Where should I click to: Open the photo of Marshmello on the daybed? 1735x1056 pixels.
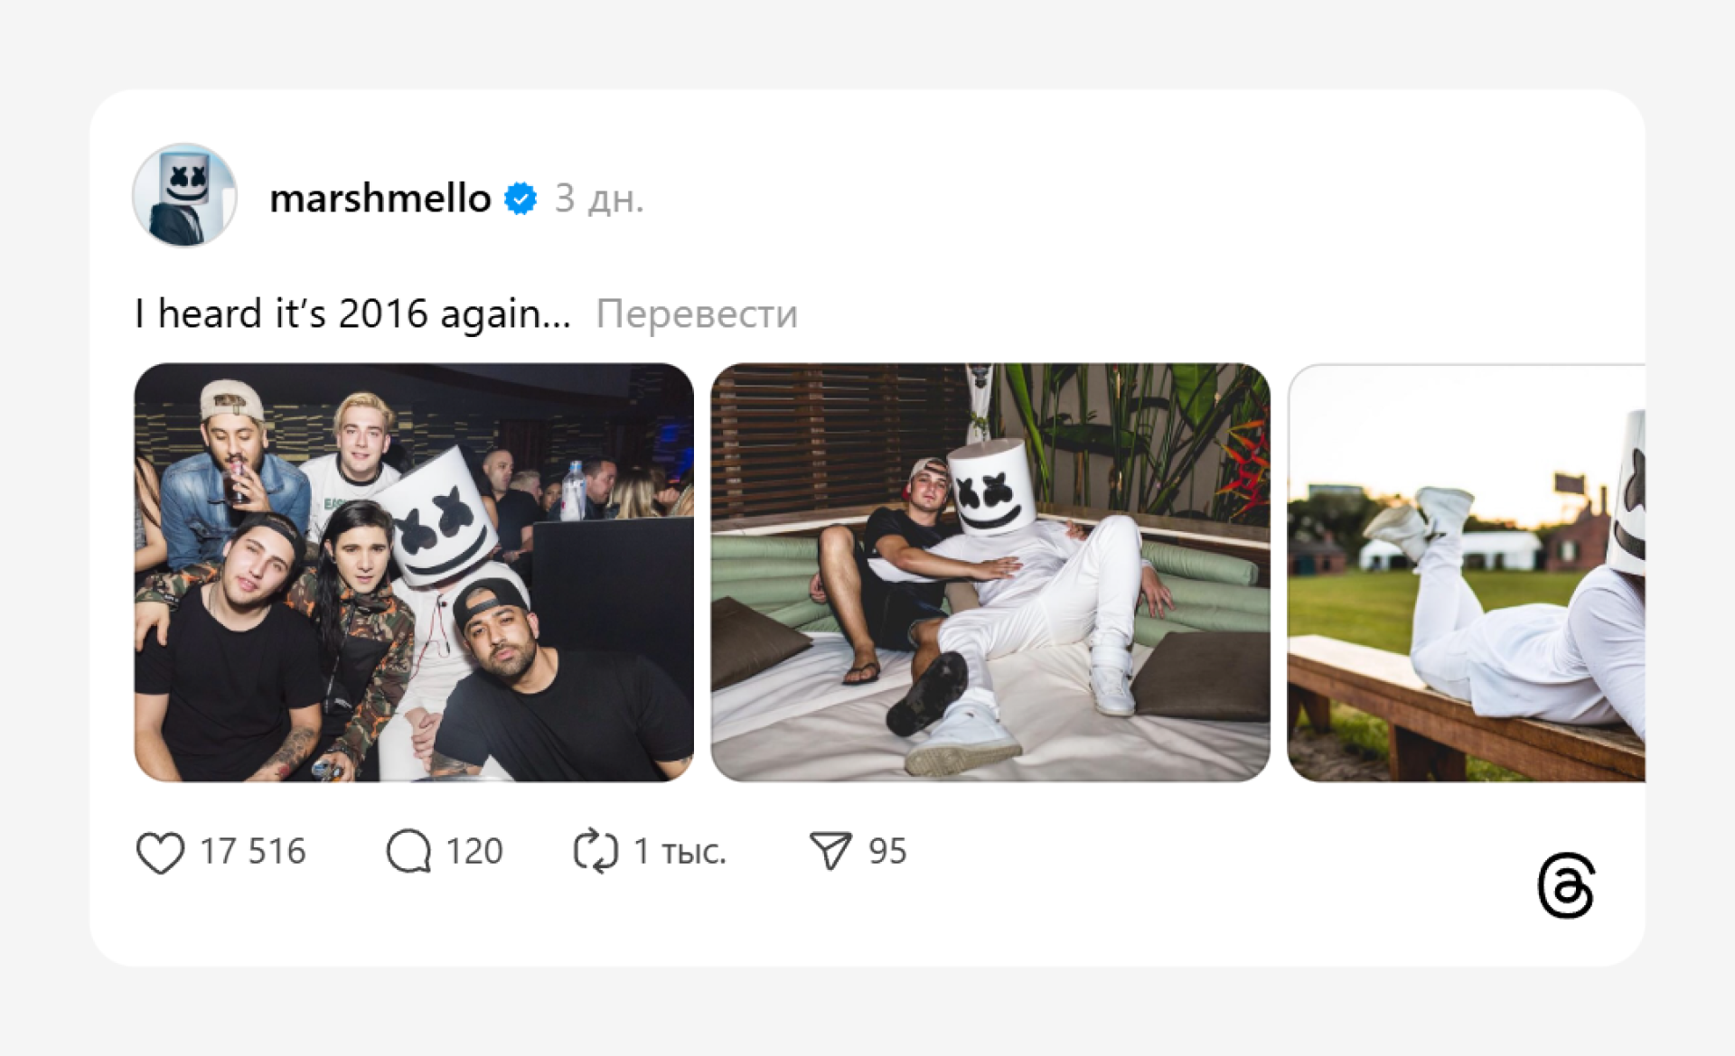point(990,573)
